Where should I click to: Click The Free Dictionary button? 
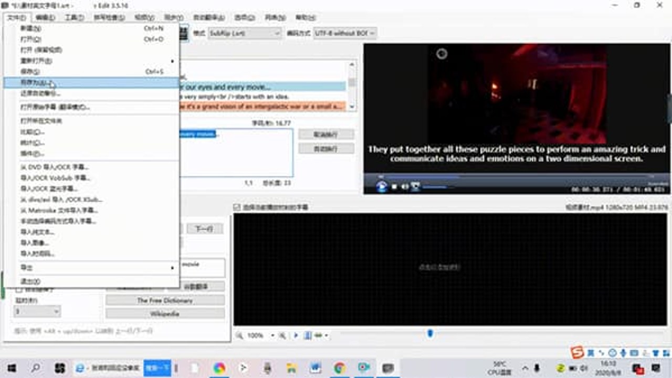(165, 300)
